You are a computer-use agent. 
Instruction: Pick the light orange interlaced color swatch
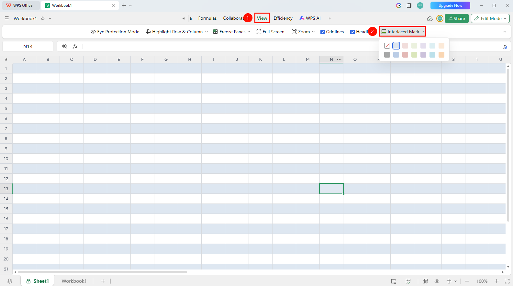(x=441, y=46)
